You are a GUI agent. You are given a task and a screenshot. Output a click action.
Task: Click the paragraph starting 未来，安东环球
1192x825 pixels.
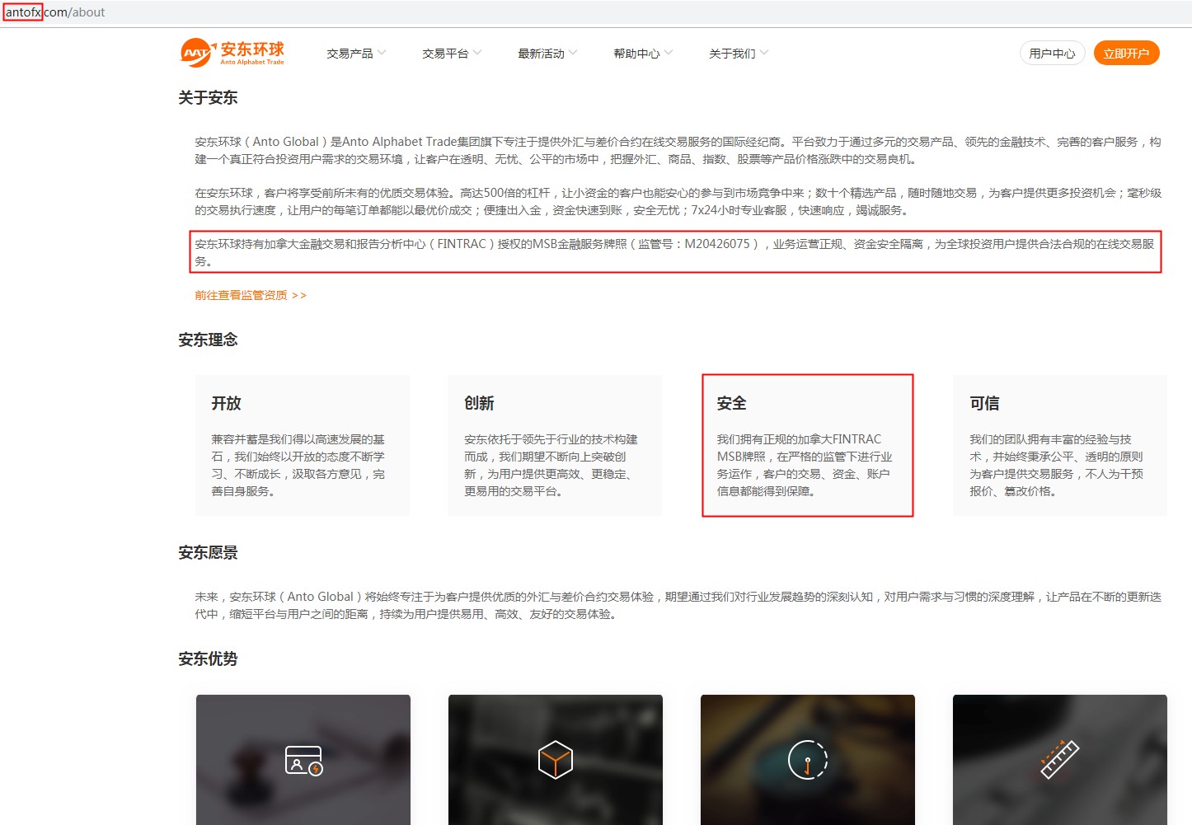(x=678, y=605)
